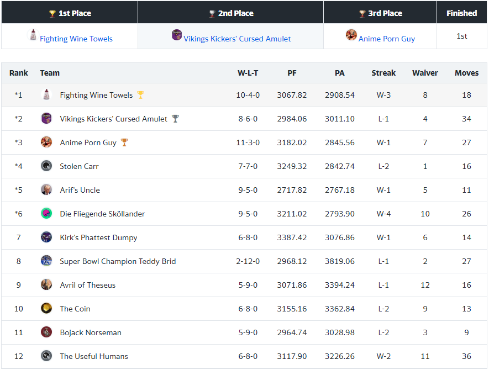This screenshot has height=370, width=489.
Task: Click silver trophy beside Vikings Kickers' Cursed Amulet row
Action: point(175,118)
